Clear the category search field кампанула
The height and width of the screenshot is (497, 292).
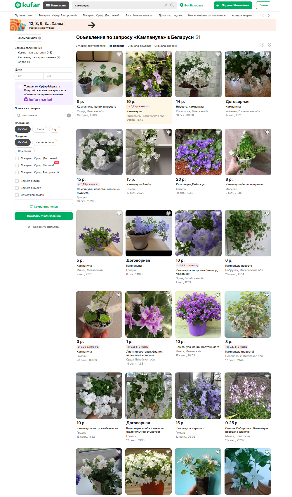[x=69, y=115]
